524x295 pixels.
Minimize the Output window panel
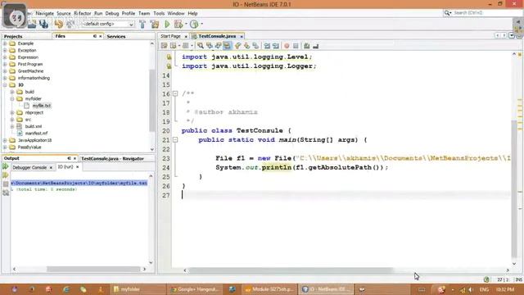(x=69, y=158)
